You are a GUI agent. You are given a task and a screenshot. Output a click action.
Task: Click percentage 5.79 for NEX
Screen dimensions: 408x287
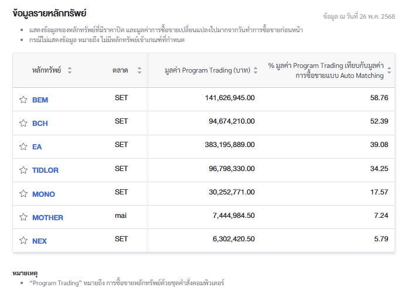pos(381,239)
